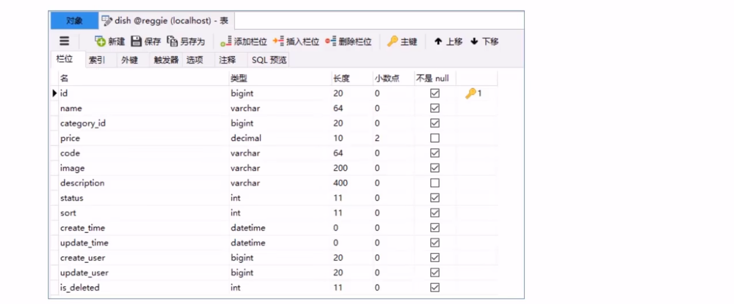Enable not-null checkbox for description field
The image size is (734, 304).
tap(435, 183)
